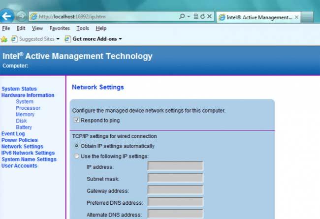The image size is (320, 219).
Task: Click the browser Forward arrow button
Action: [21, 16]
